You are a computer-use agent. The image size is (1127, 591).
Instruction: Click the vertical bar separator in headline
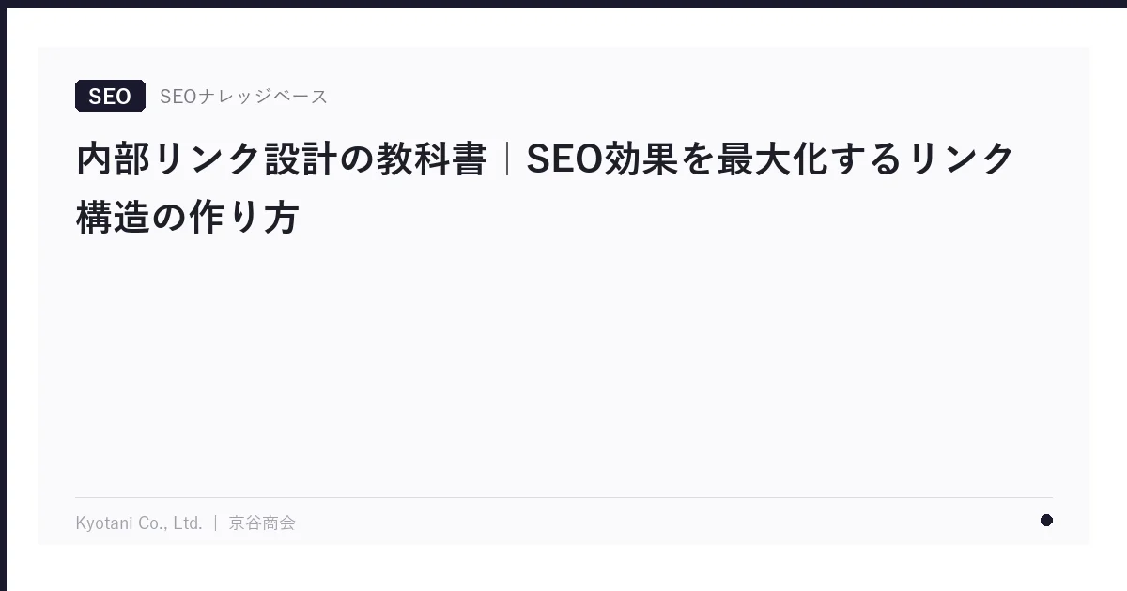click(507, 159)
